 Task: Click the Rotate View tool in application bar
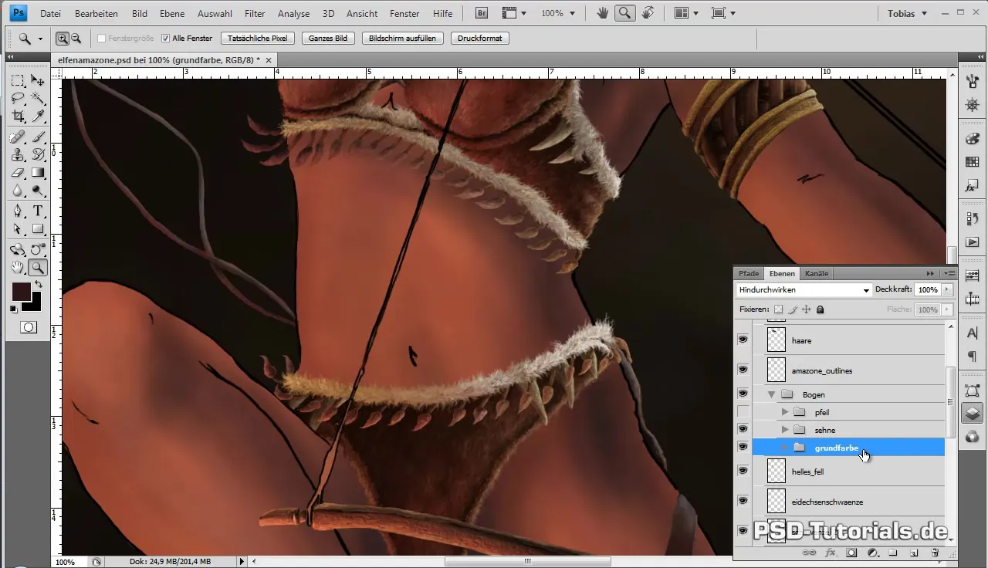[x=648, y=13]
